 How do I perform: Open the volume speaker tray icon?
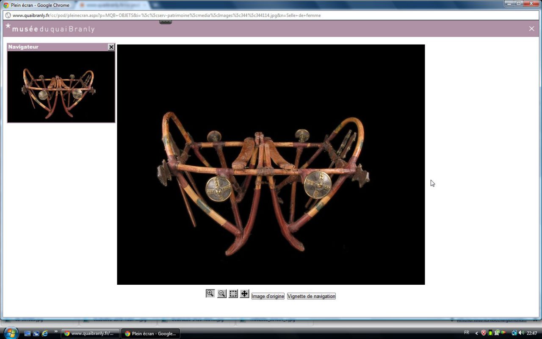[521, 333]
